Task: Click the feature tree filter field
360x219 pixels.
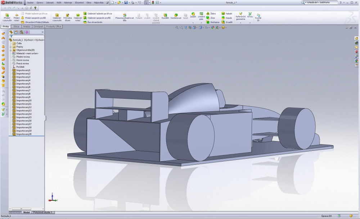Action: tap(27, 36)
